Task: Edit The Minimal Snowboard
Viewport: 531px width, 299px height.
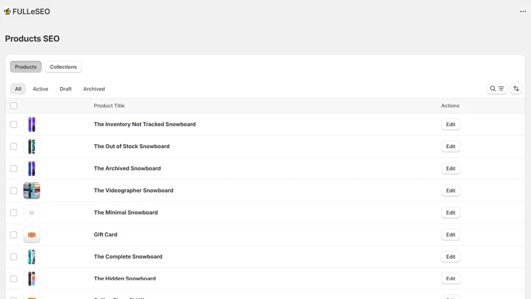Action: (451, 213)
